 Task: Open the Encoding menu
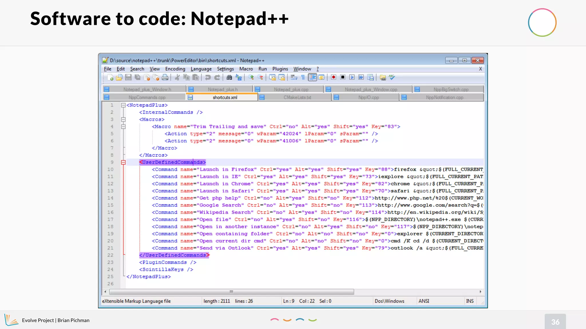pyautogui.click(x=175, y=69)
